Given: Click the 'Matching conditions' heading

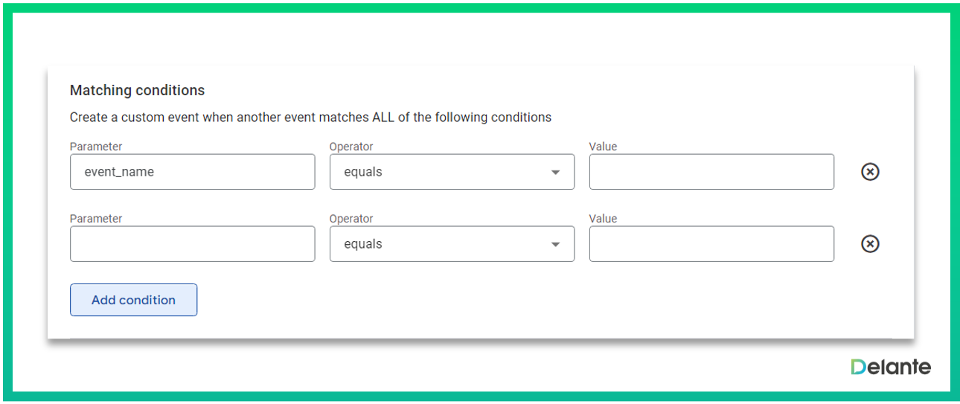Looking at the screenshot, I should (137, 91).
